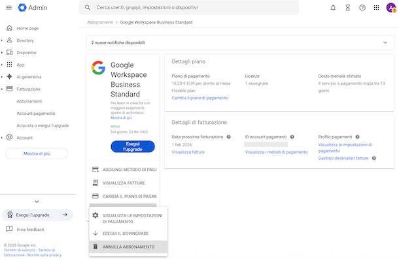Click the upgrade badge icon in sidebar

10,215
